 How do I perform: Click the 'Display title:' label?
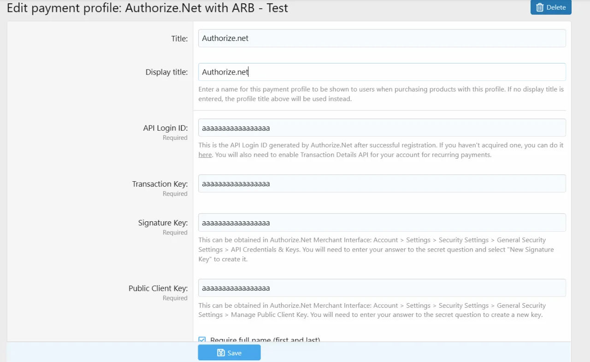point(166,72)
